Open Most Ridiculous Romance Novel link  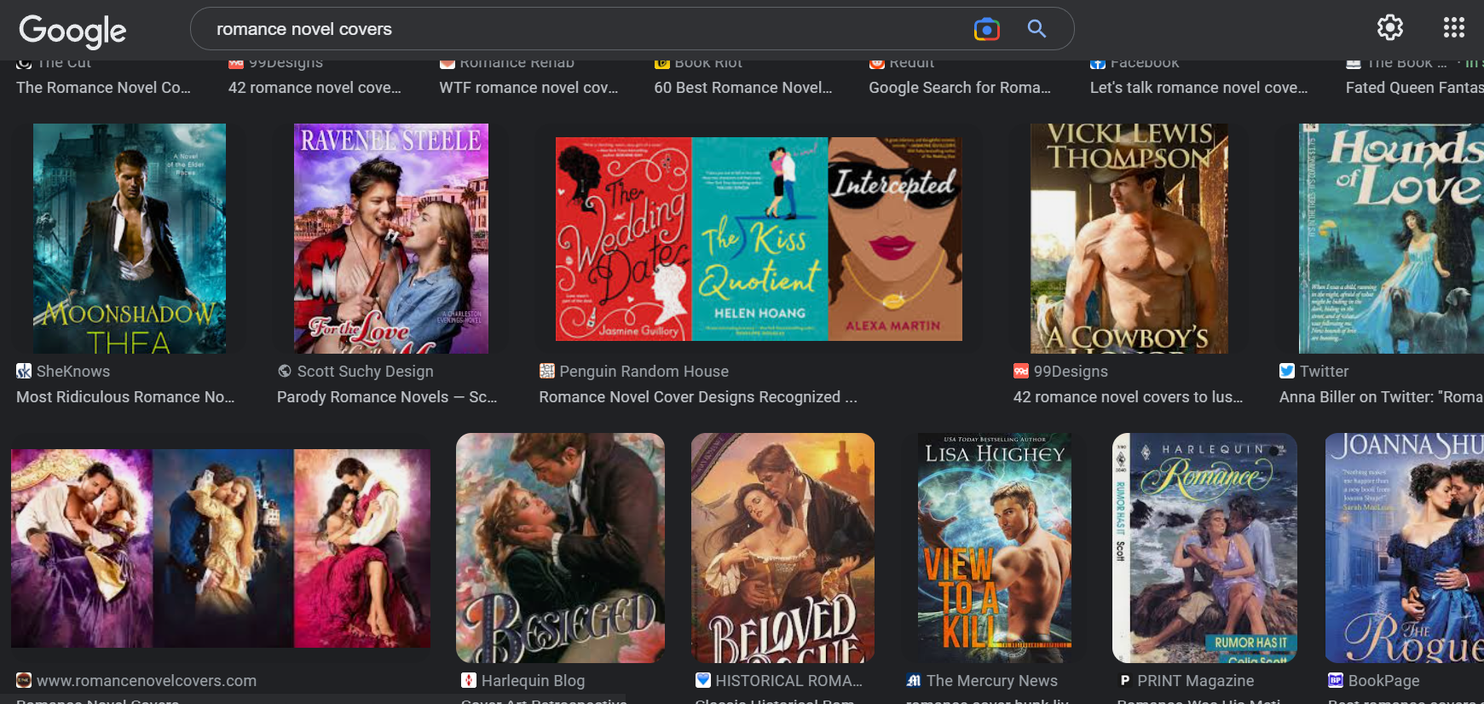pyautogui.click(x=124, y=397)
